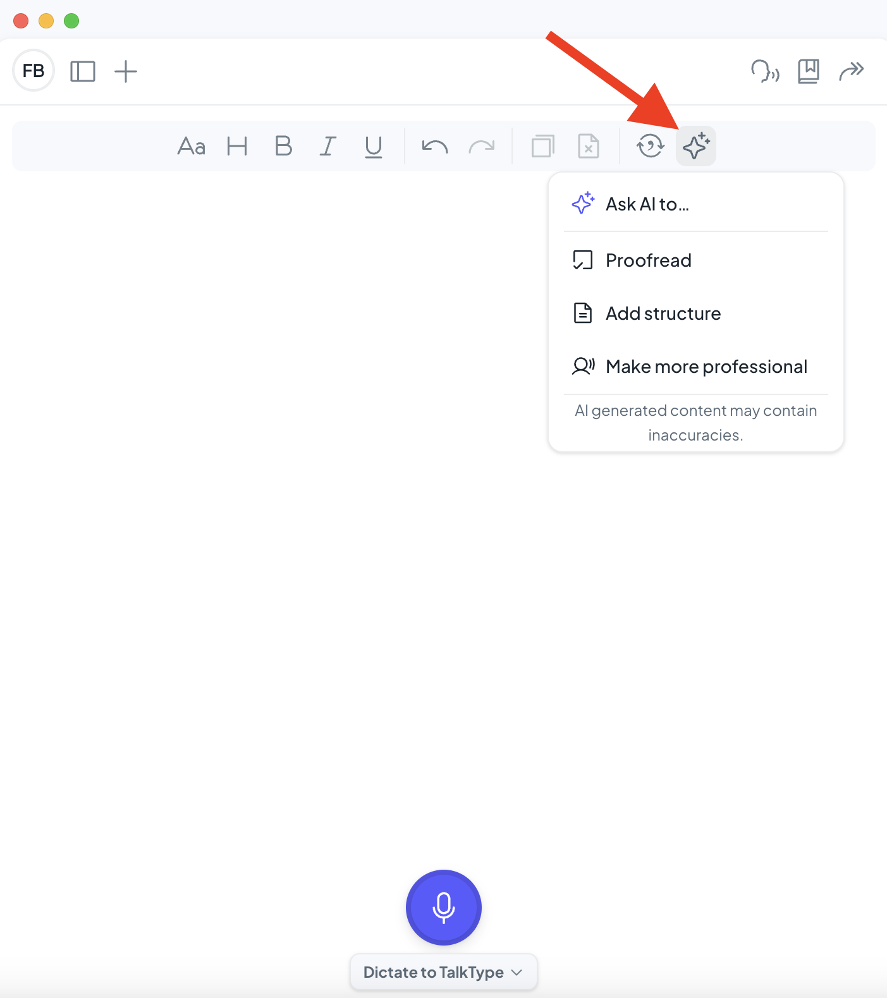
Task: Open the bookmark library icon
Action: 809,71
